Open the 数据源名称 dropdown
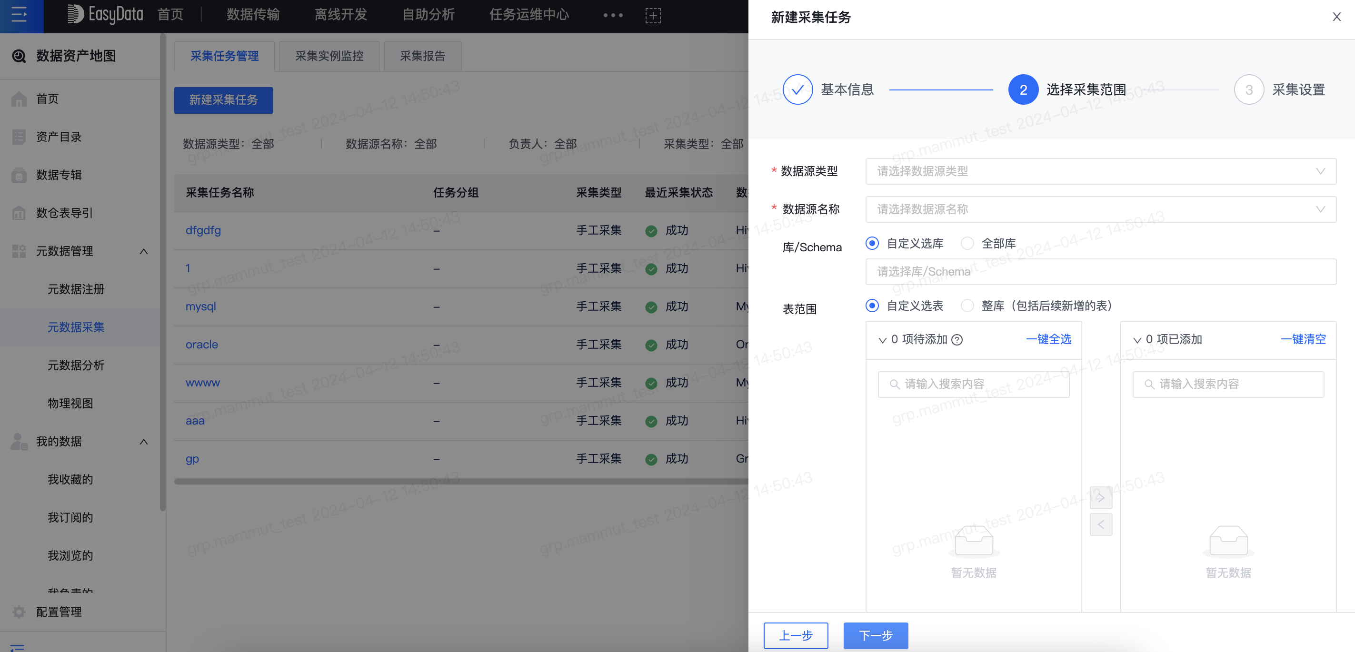1355x652 pixels. click(x=1100, y=209)
